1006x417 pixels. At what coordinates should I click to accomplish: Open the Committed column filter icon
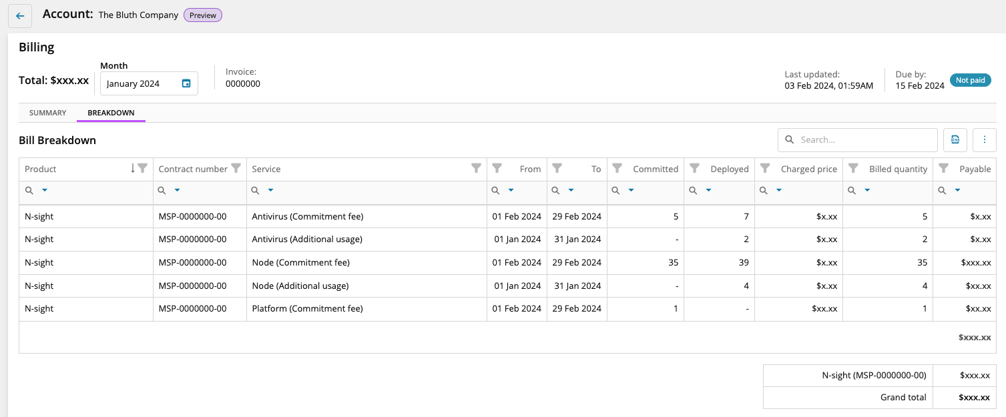click(x=617, y=169)
